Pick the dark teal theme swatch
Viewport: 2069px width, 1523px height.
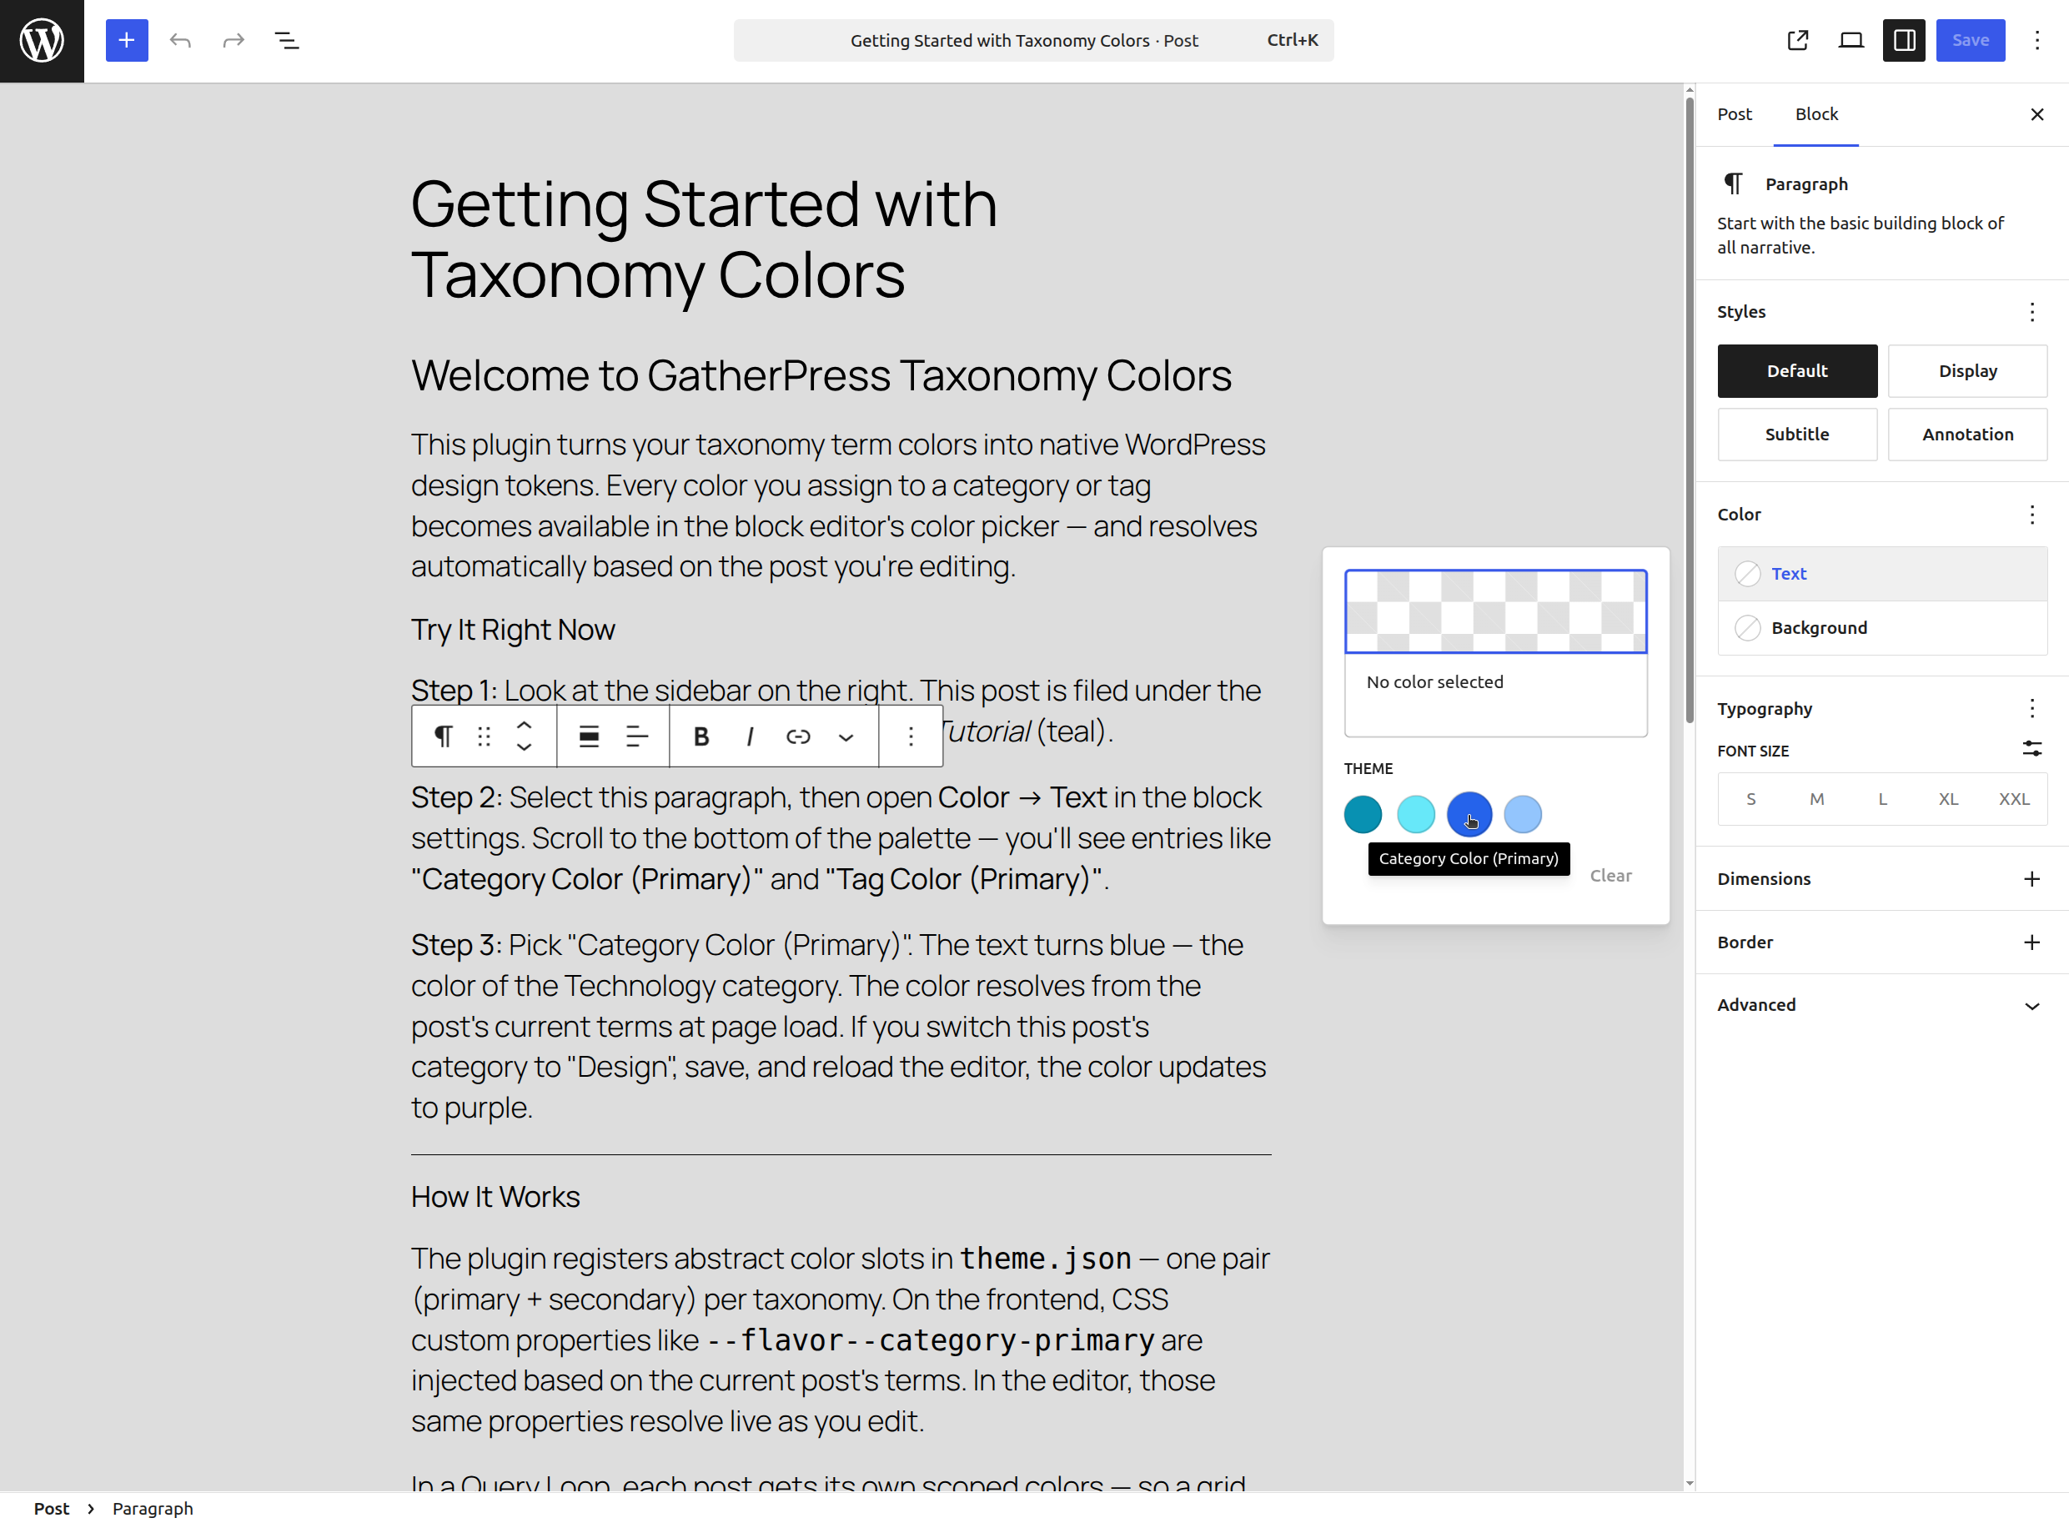(x=1363, y=814)
